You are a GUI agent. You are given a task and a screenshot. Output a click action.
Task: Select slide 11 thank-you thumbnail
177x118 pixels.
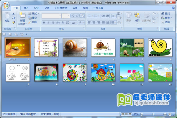132,73
